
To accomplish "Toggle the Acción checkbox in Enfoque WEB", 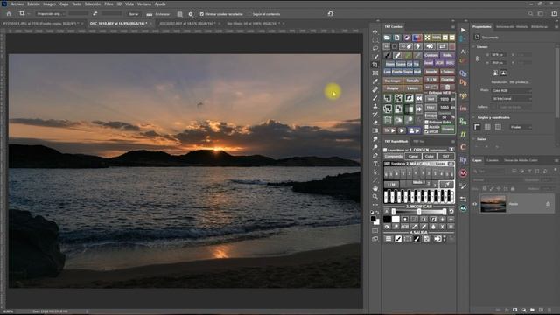I will (426, 127).
